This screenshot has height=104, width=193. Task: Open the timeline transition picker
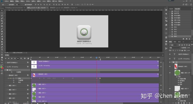(28, 59)
